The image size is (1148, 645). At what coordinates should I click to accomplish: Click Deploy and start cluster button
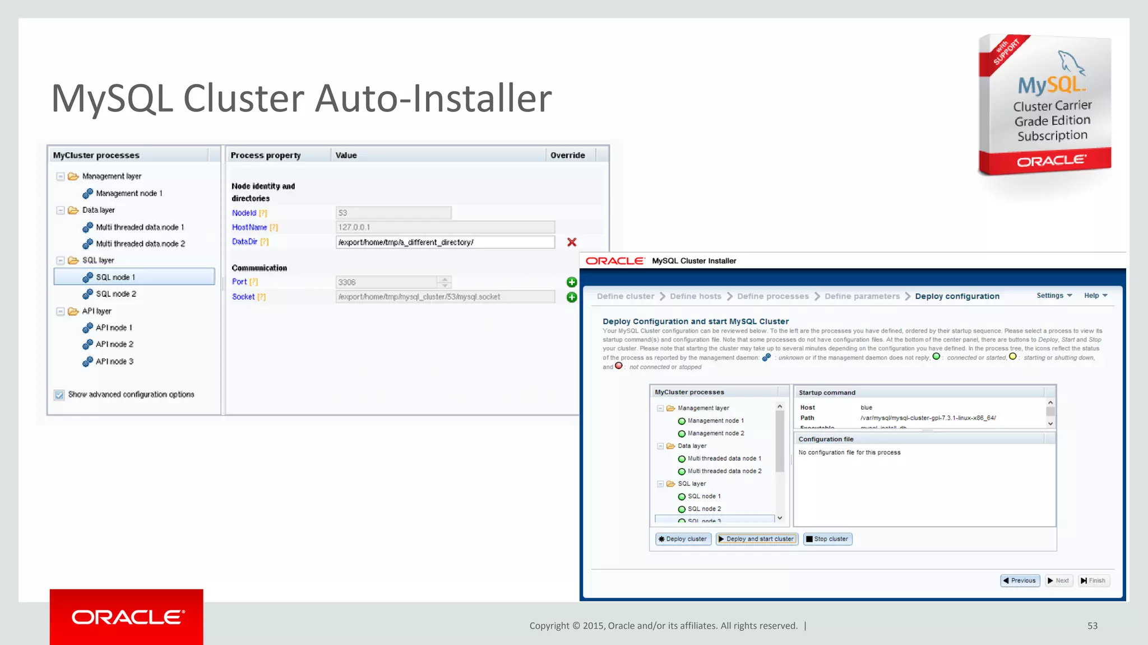click(x=756, y=539)
